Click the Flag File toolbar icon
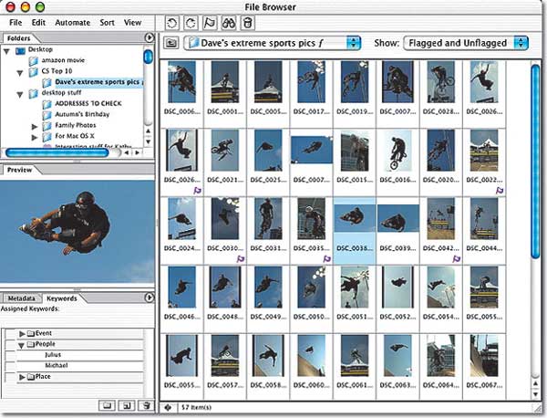Screen dimensions: 547x418 tap(210, 23)
